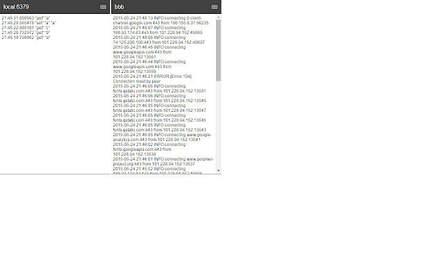Click the client-channel.google.com log entry

pyautogui.click(x=161, y=20)
